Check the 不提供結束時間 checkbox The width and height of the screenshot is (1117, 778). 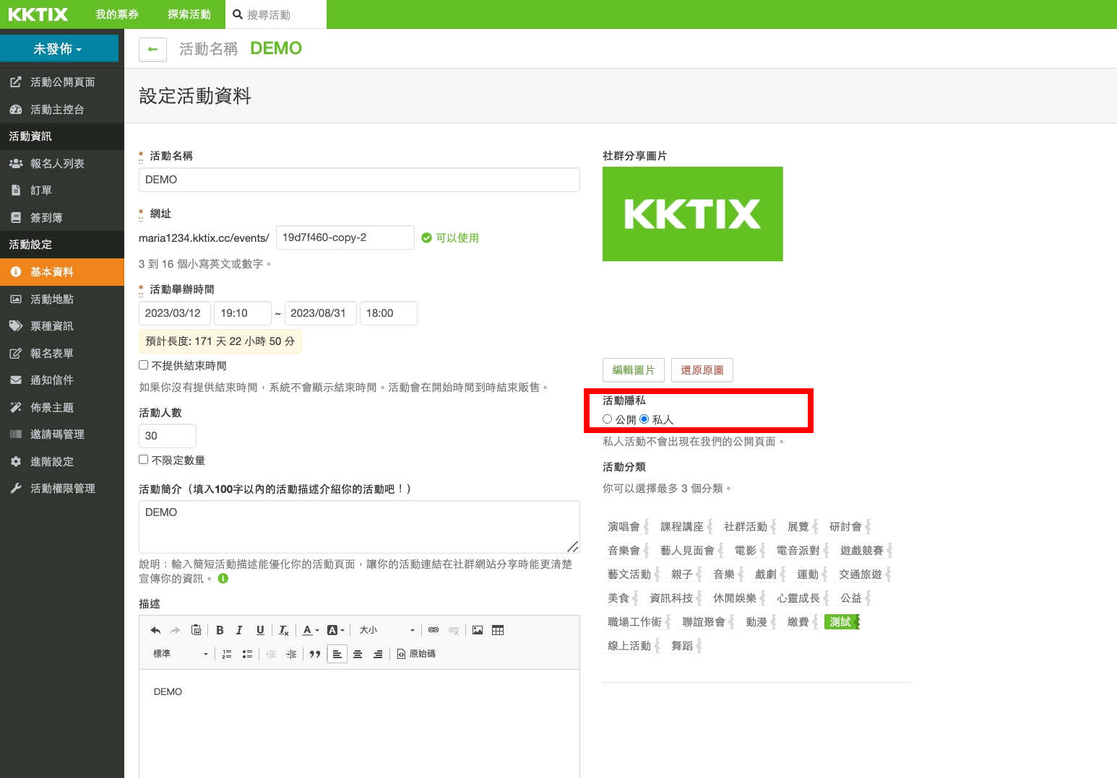[x=144, y=365]
